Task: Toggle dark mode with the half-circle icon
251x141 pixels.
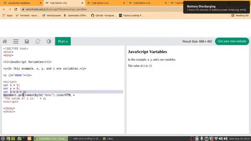Action: 49,42
